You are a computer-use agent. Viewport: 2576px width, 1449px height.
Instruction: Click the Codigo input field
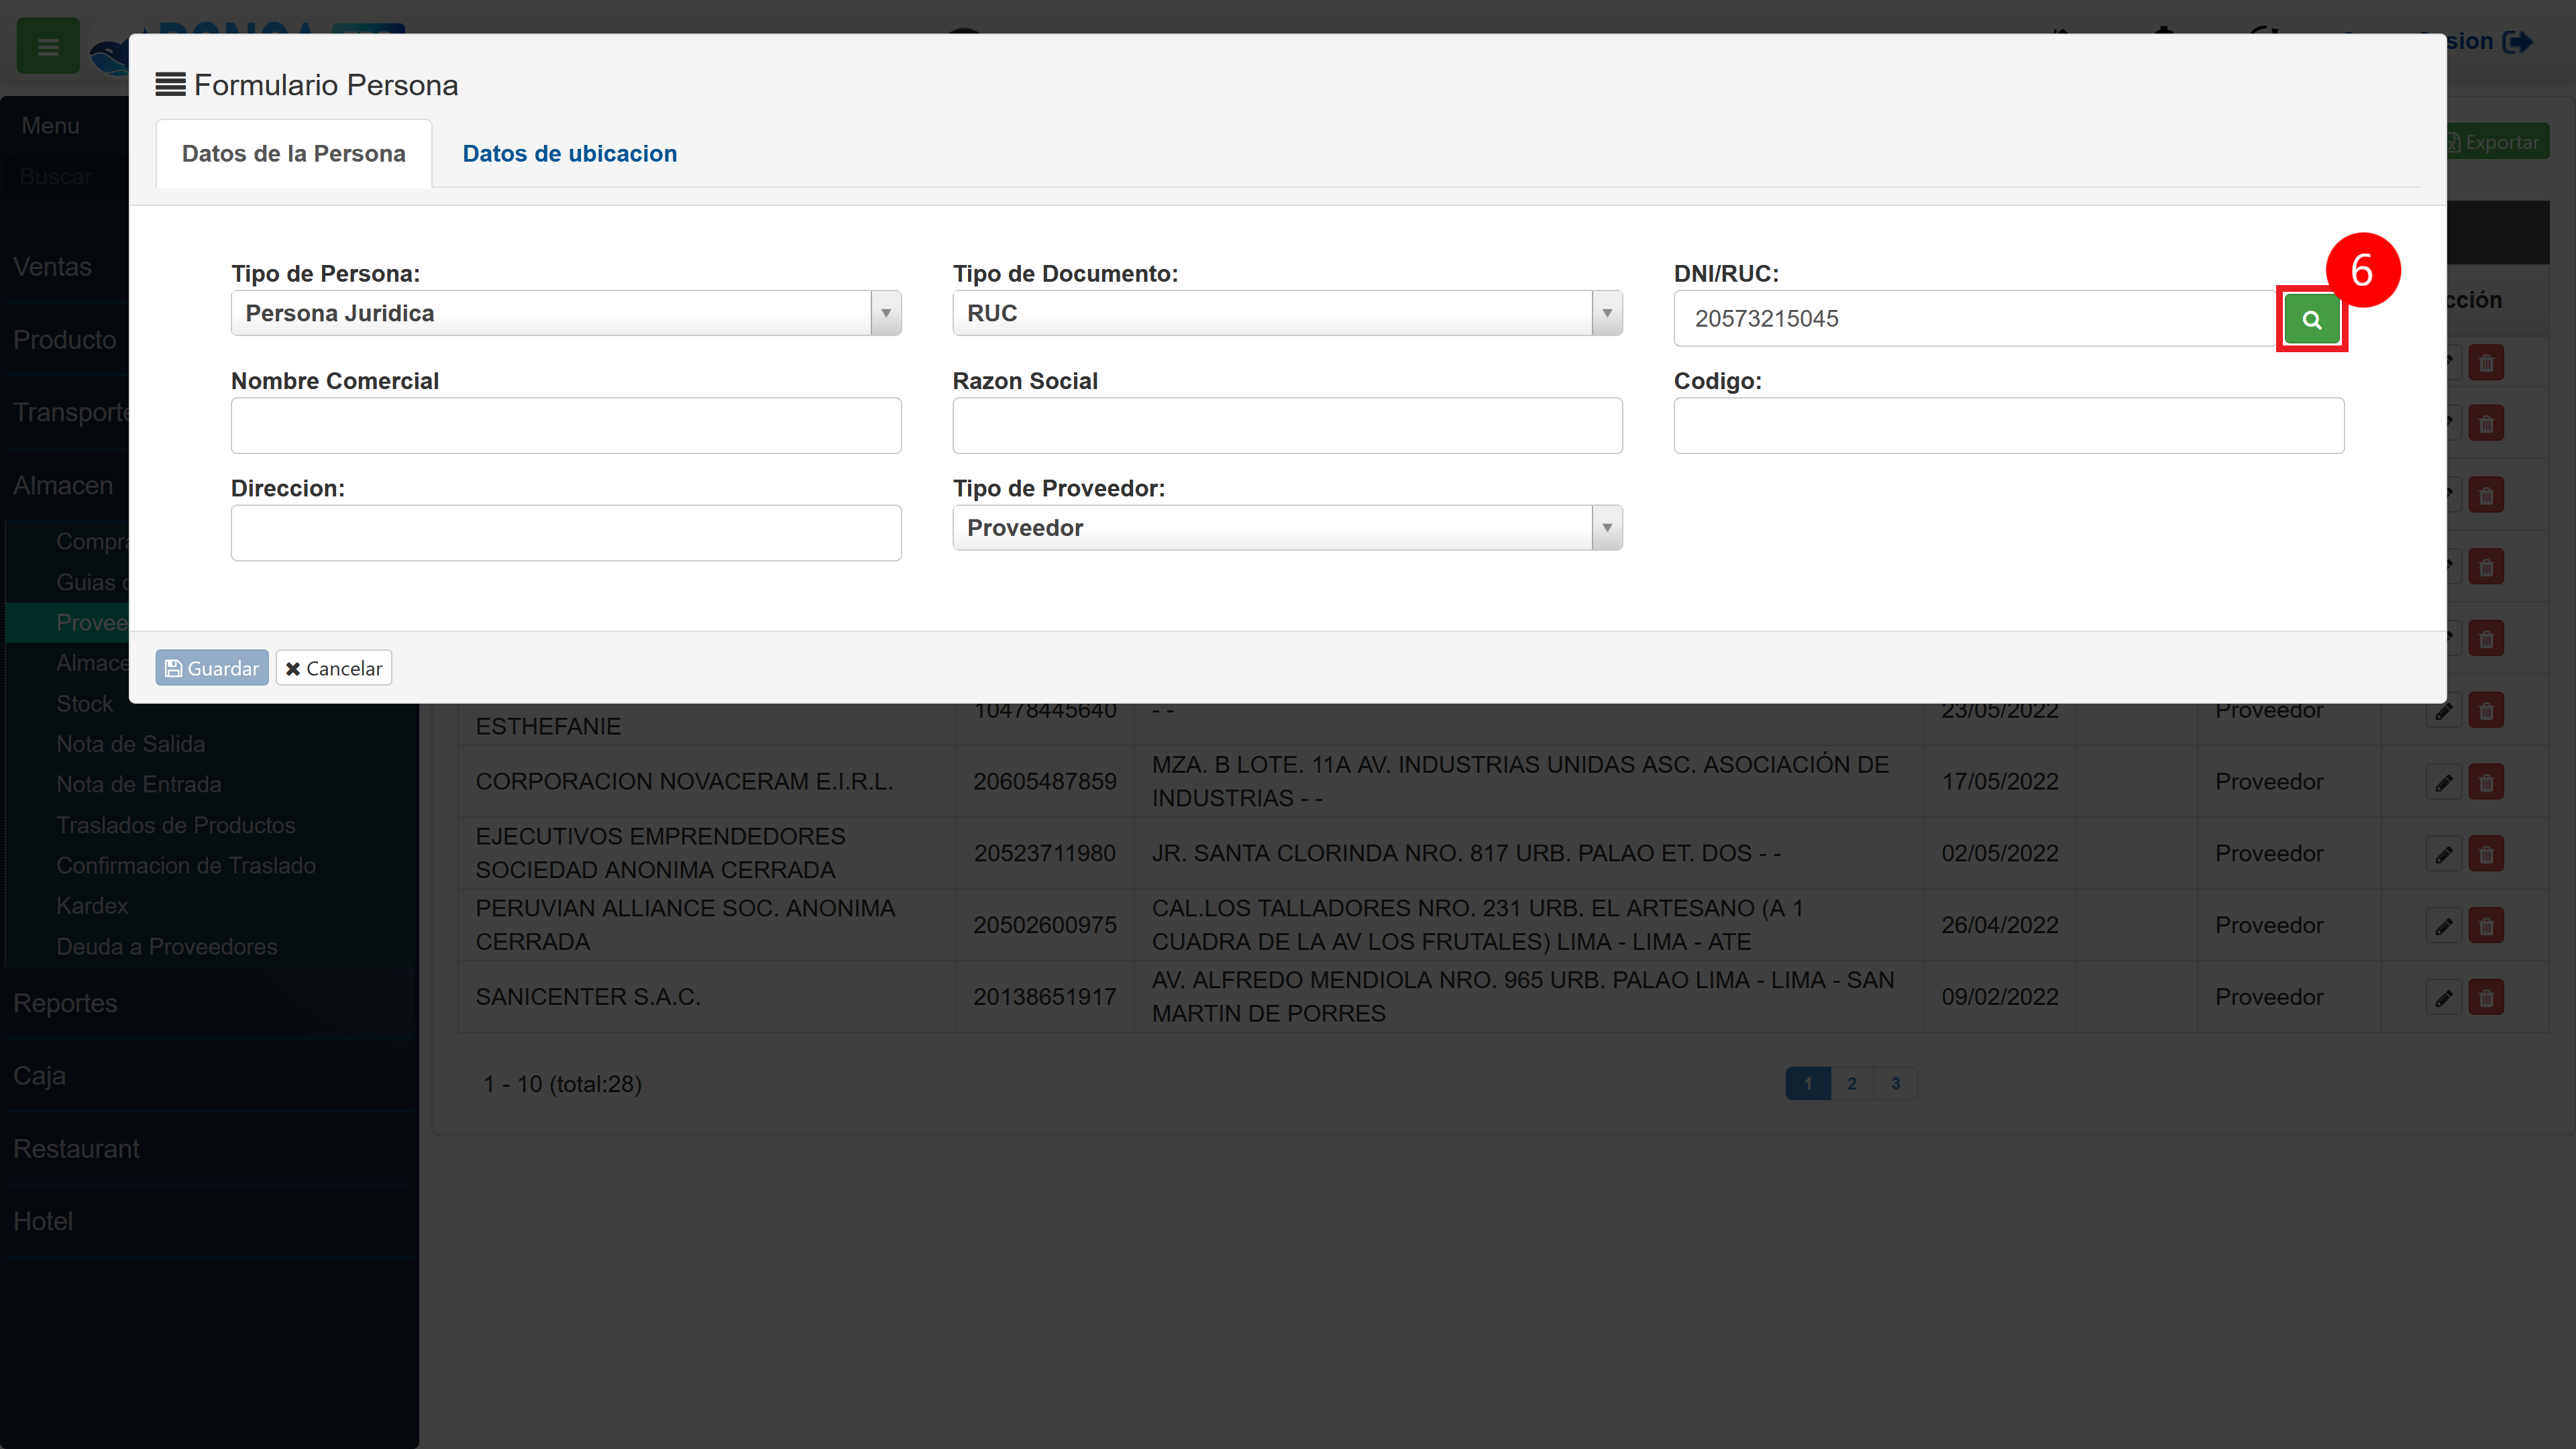2009,425
